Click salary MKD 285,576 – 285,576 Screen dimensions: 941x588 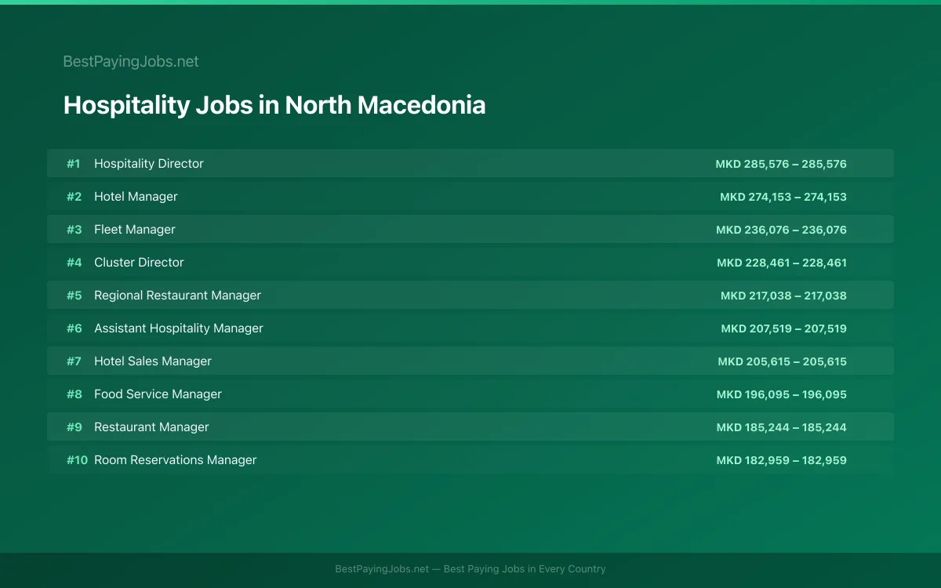[x=781, y=164]
